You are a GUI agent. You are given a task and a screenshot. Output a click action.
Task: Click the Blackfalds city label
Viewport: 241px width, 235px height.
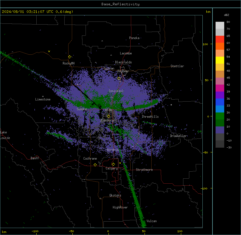coord(123,62)
